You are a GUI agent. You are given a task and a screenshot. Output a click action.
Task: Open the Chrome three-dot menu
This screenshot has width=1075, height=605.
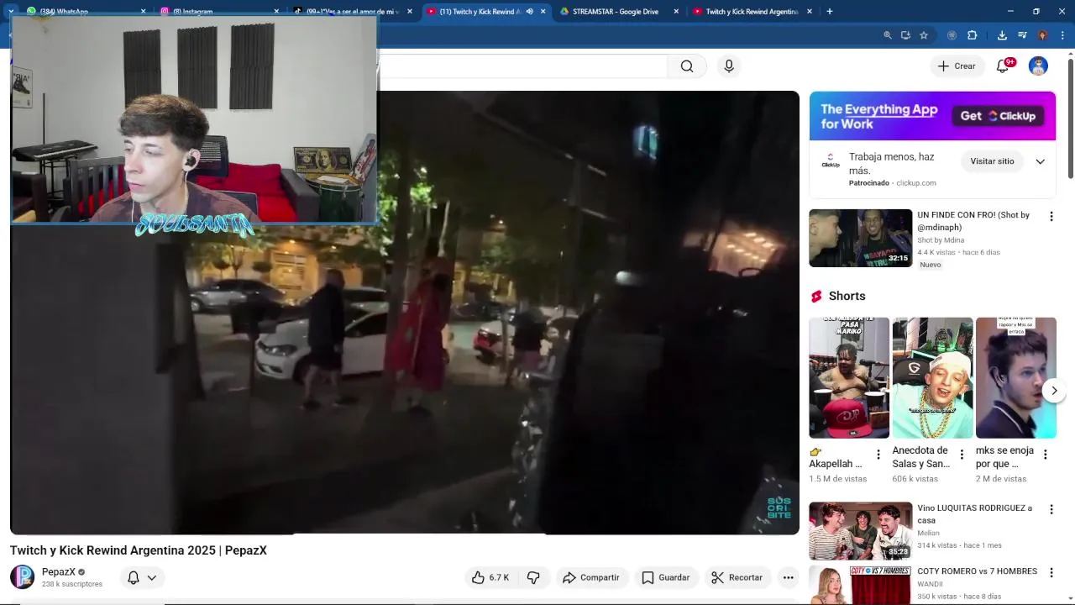[x=1062, y=35]
